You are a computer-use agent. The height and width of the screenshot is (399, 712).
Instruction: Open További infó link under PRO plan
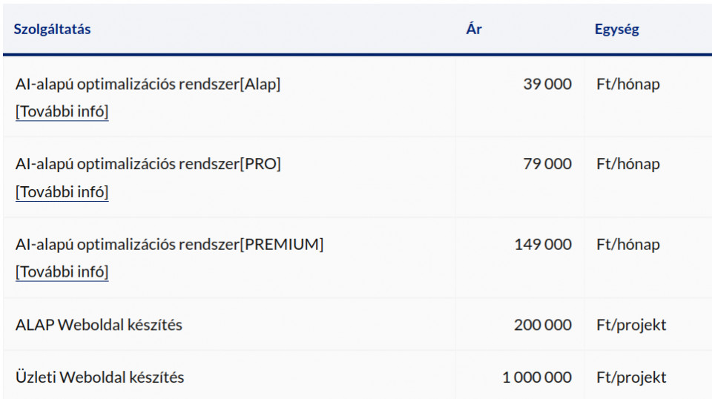(62, 192)
